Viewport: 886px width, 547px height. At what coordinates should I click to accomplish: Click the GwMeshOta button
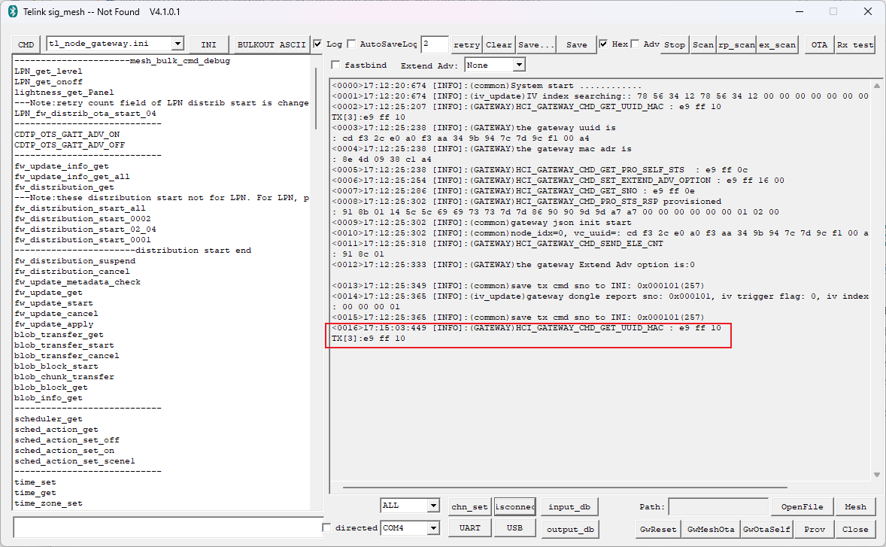coord(711,529)
